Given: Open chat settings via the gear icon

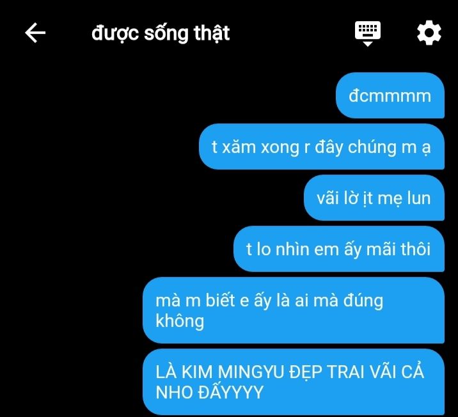Looking at the screenshot, I should click(429, 33).
